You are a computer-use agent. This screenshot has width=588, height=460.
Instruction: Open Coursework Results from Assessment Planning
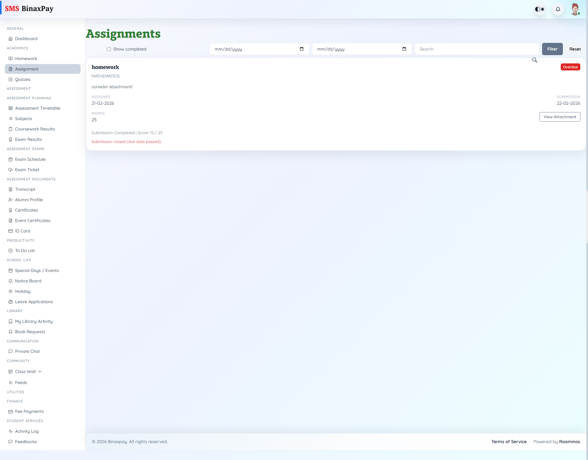click(35, 129)
